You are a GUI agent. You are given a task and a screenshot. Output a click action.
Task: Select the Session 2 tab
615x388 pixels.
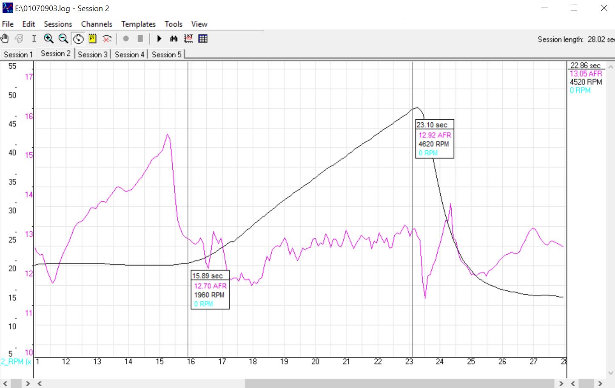56,53
